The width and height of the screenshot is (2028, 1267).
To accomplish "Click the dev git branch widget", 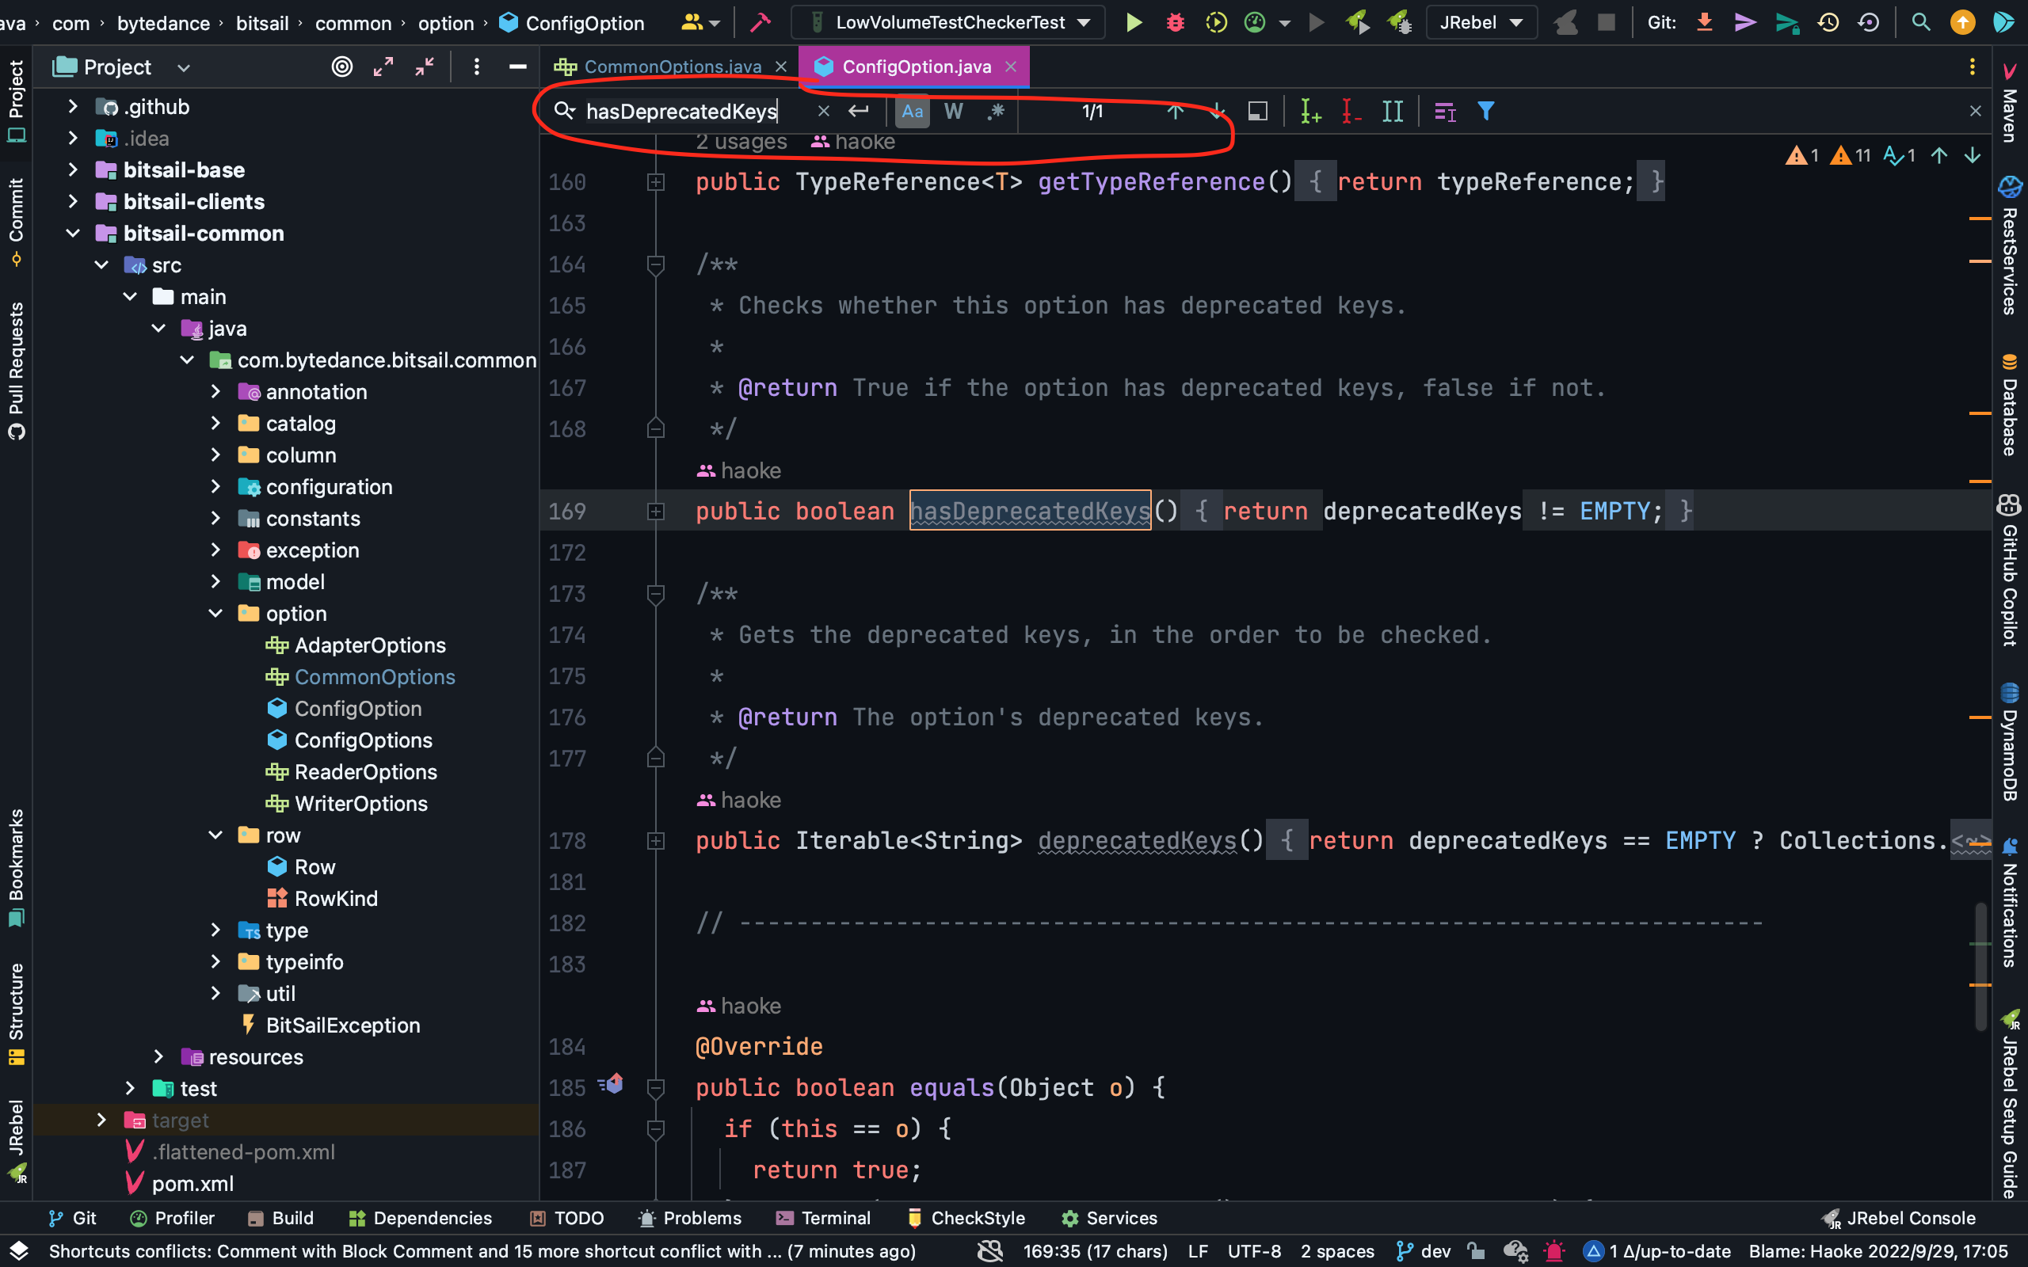I will pyautogui.click(x=1424, y=1251).
